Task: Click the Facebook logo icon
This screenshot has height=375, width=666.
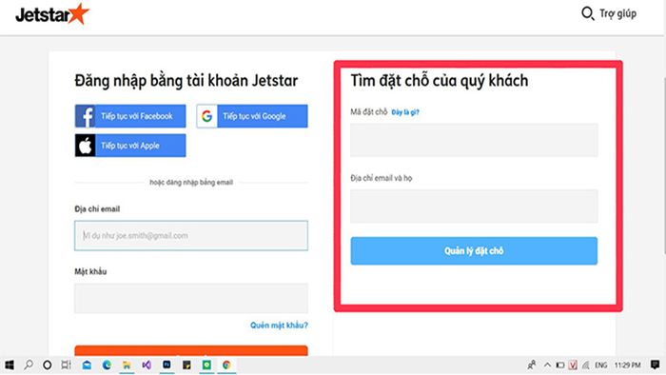Action: tap(86, 116)
